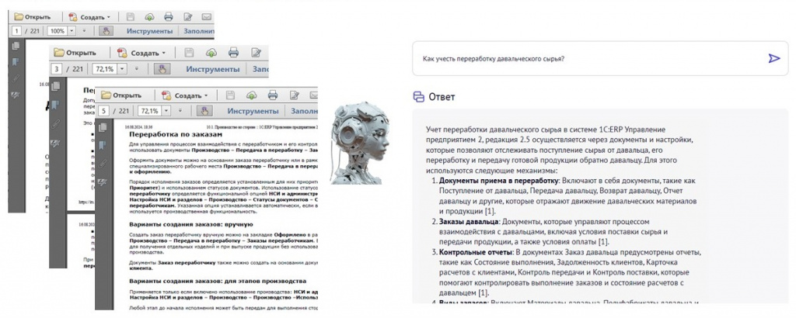This screenshot has width=796, height=318.
Task: Click the save icon in the page 5 PDF window
Action: (230, 95)
